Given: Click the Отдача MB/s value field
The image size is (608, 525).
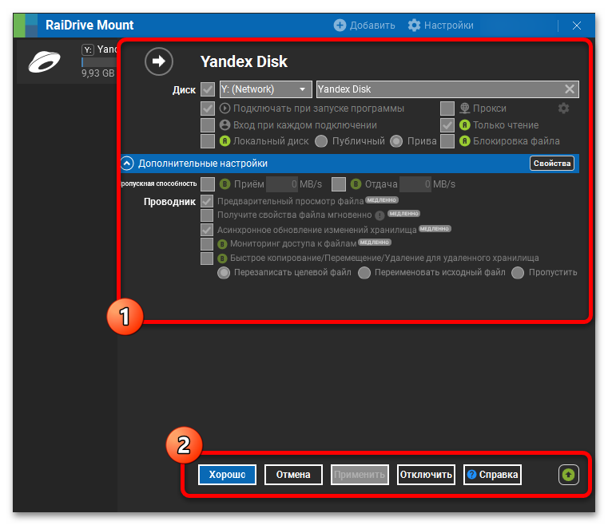Looking at the screenshot, I should point(415,184).
